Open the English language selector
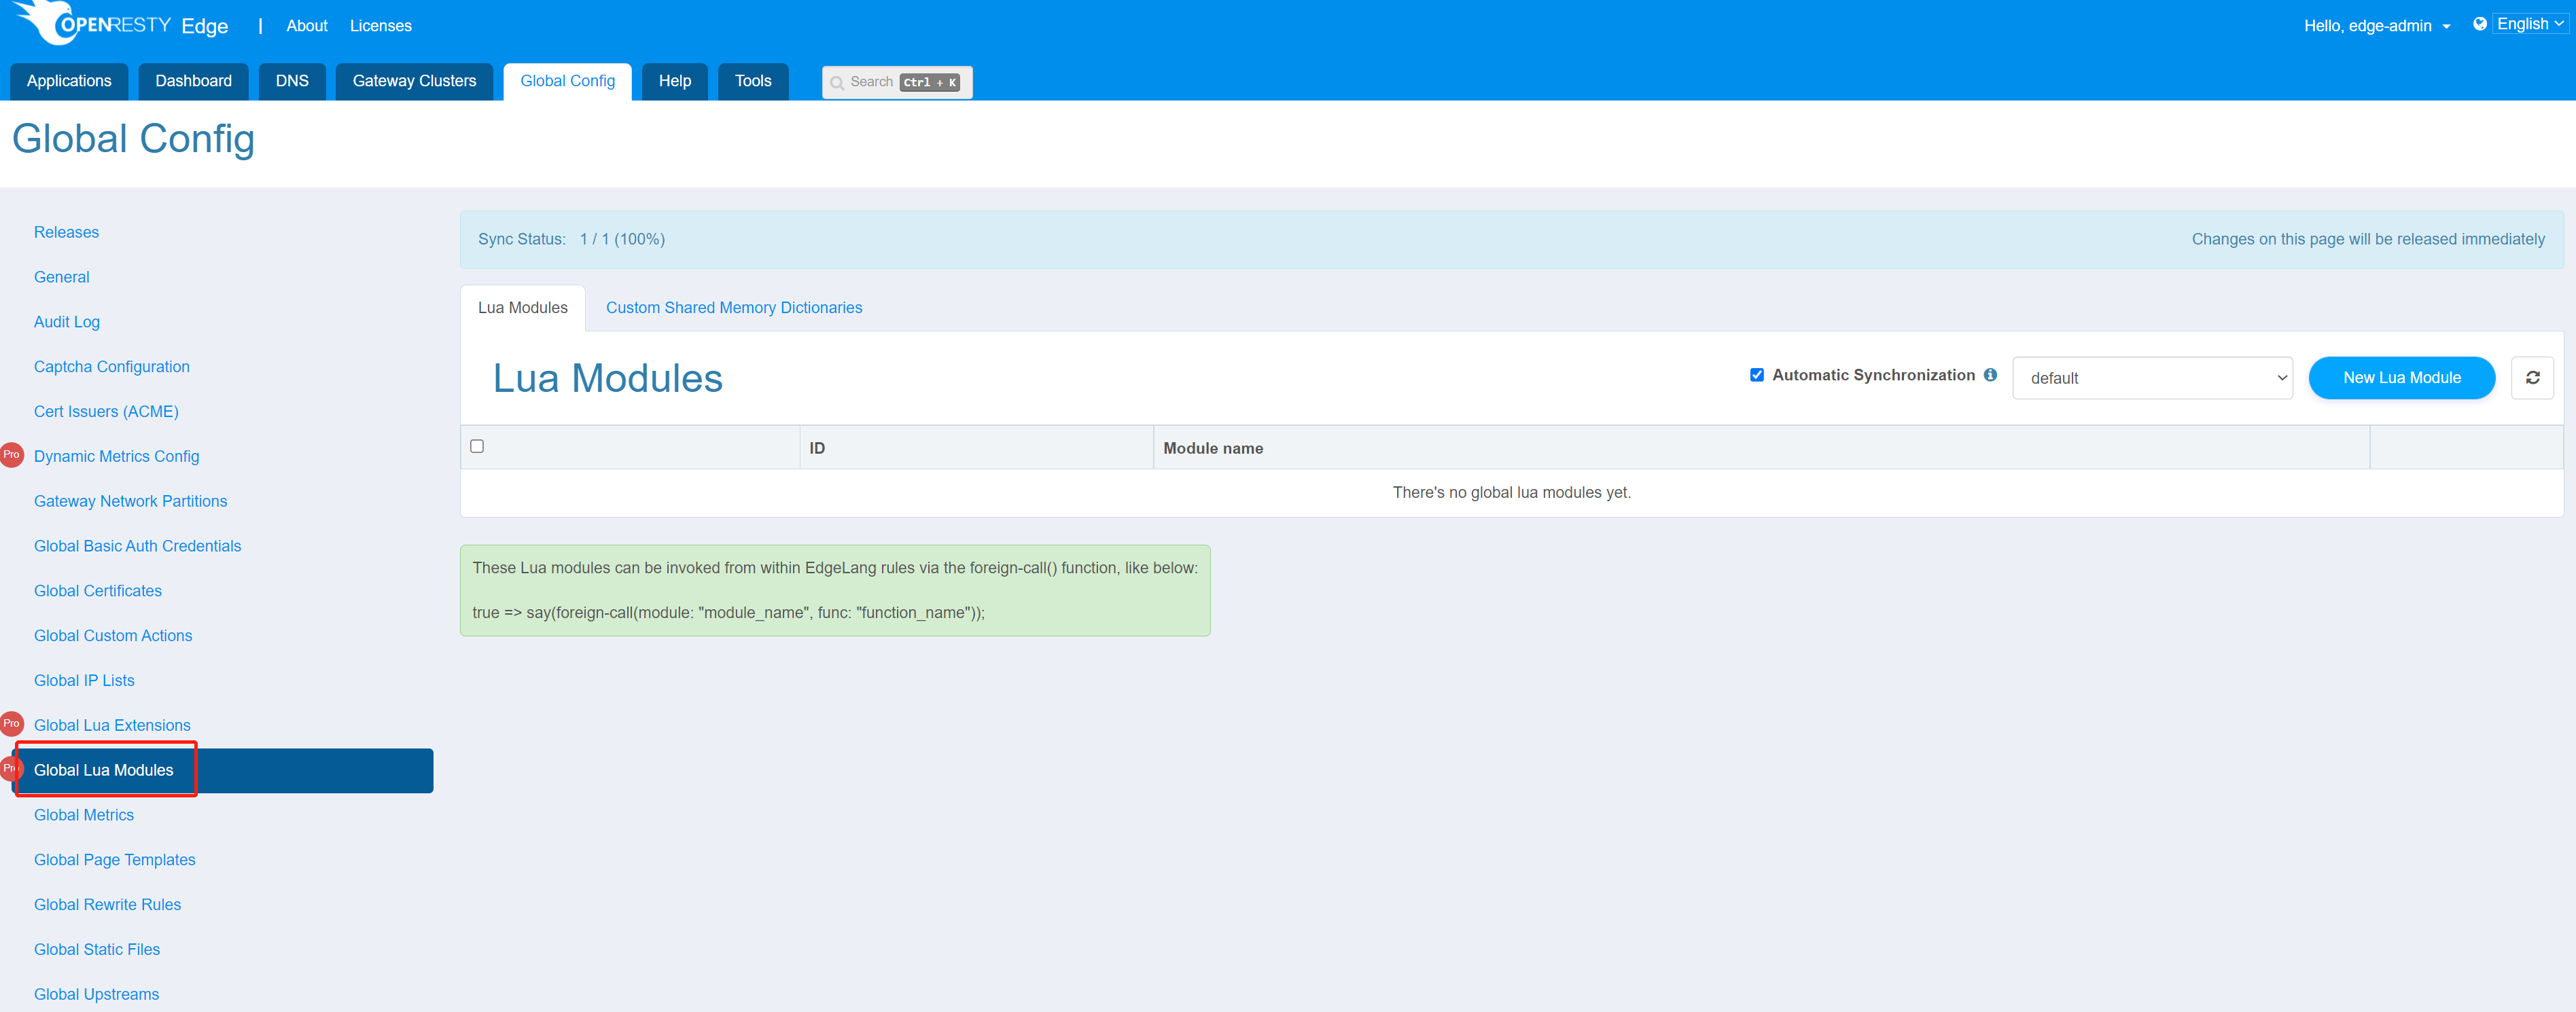Viewport: 2576px width, 1012px height. (2529, 24)
